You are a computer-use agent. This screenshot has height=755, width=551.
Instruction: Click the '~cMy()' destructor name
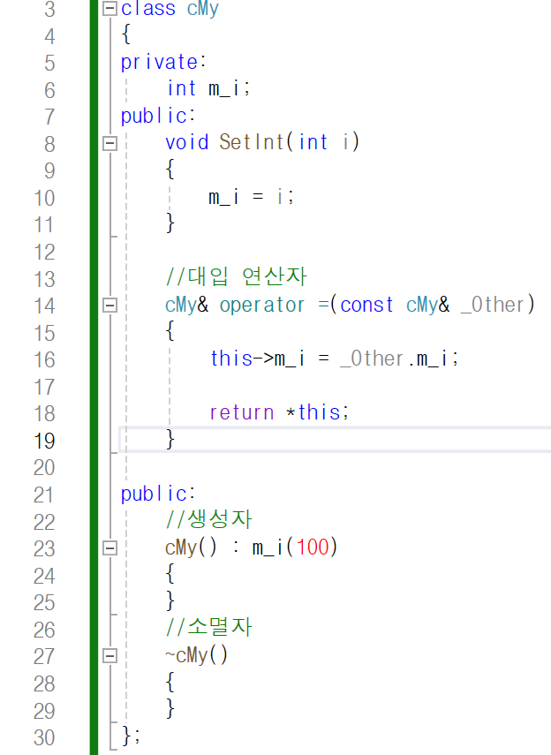[197, 655]
